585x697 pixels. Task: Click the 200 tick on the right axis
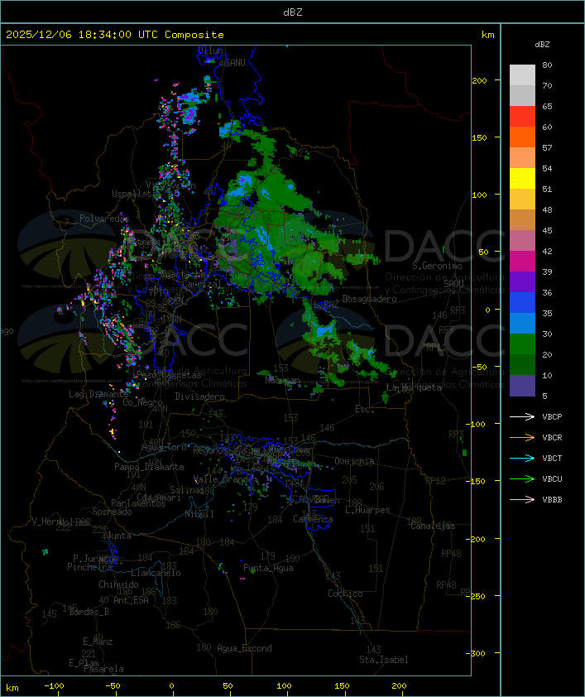(x=479, y=80)
